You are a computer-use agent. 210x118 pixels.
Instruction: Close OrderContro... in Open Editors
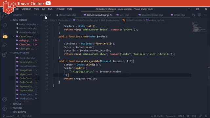(14, 36)
